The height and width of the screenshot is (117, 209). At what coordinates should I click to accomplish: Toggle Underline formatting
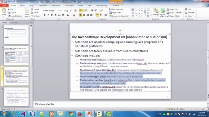[52, 15]
